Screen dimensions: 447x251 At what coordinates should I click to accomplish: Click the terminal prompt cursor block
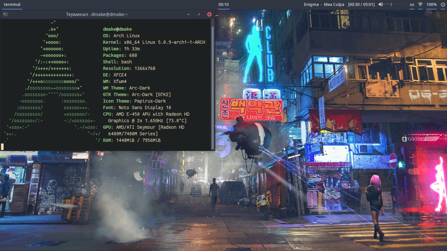click(2, 147)
